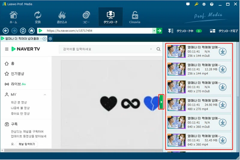
Task: Collapse the MY section
Action: 45,95
